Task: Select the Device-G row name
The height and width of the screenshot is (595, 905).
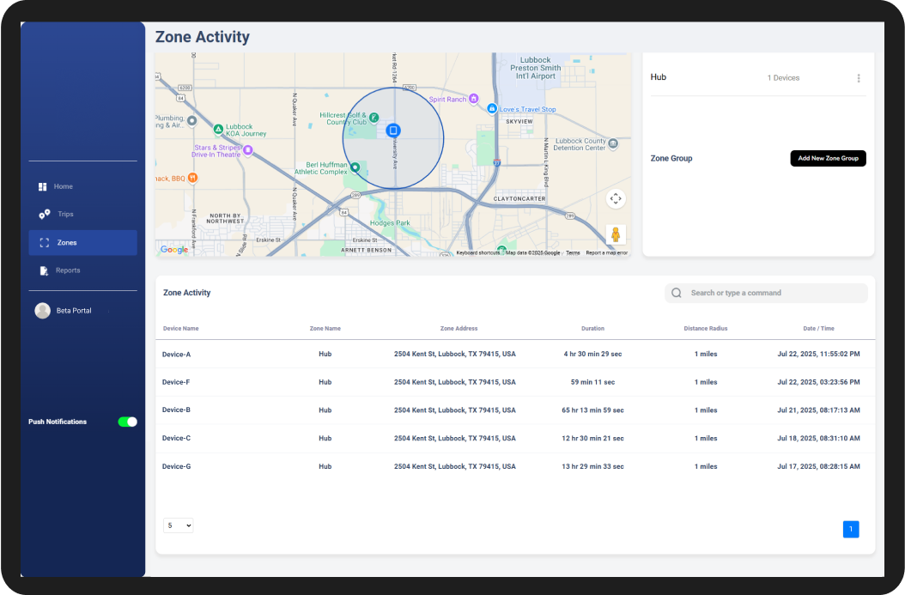Action: [x=176, y=466]
